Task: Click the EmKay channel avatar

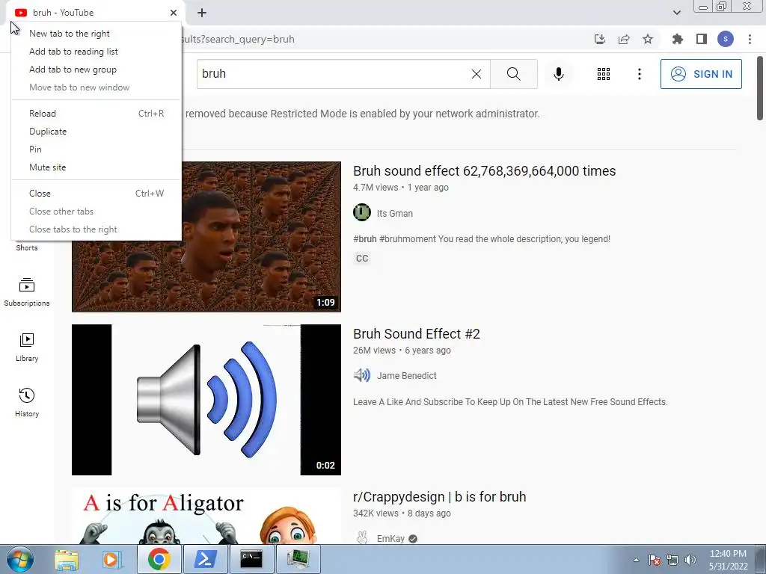Action: [x=362, y=538]
